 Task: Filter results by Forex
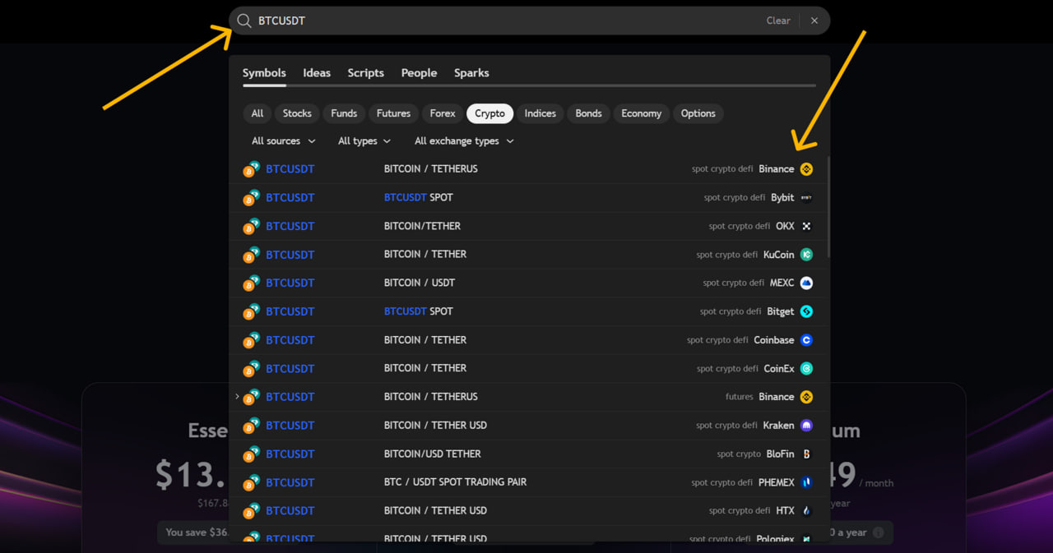443,113
